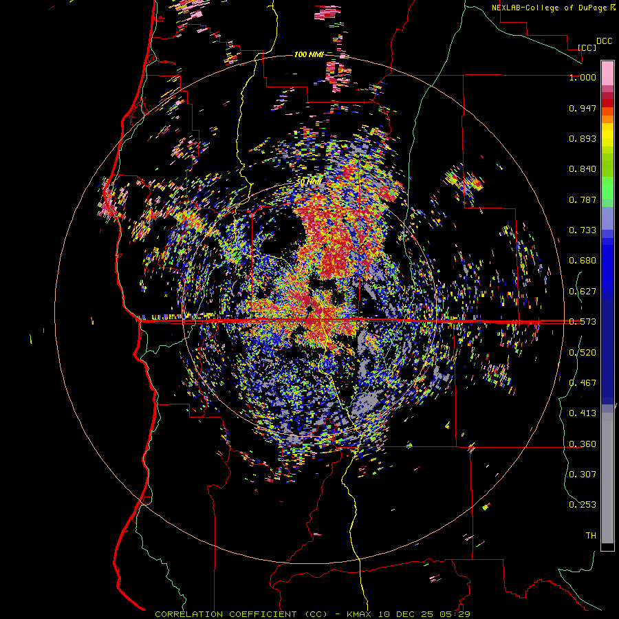This screenshot has width=619, height=619.
Task: Click the 0.573 legend value
Action: click(583, 322)
